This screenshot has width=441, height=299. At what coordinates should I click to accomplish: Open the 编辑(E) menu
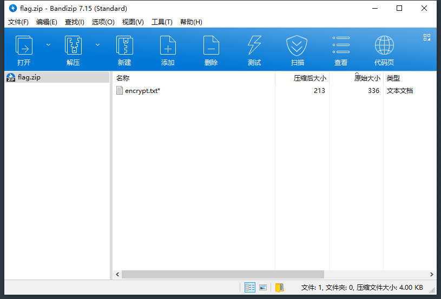coord(47,22)
